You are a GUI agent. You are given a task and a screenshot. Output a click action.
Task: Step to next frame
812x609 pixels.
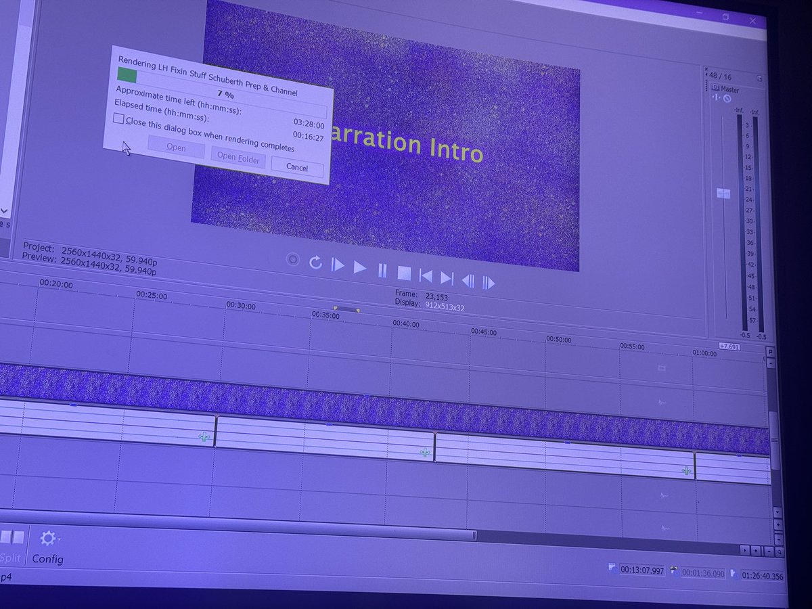point(489,282)
